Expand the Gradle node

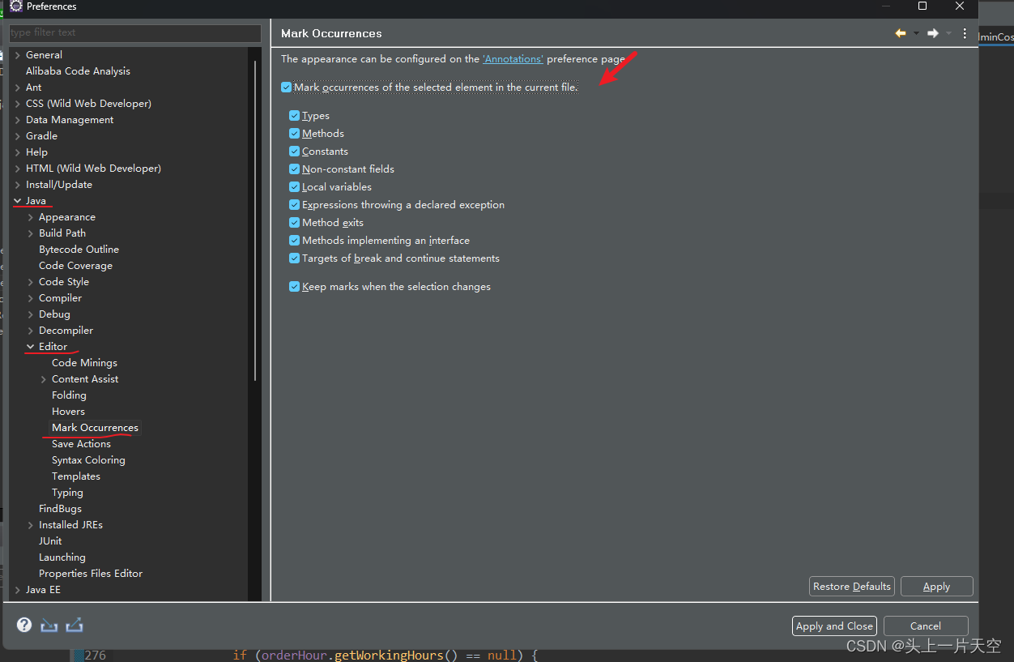[x=18, y=136]
